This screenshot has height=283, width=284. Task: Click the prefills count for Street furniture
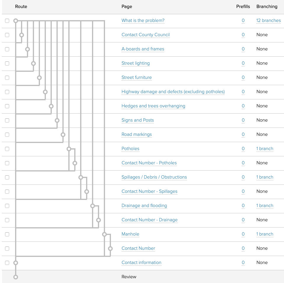(243, 77)
